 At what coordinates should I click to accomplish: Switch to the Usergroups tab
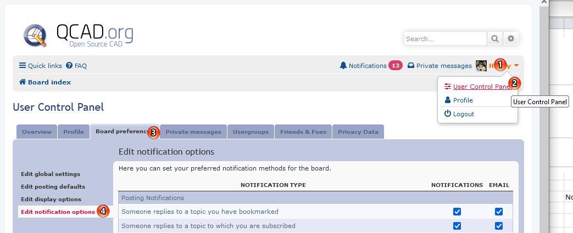pos(251,132)
